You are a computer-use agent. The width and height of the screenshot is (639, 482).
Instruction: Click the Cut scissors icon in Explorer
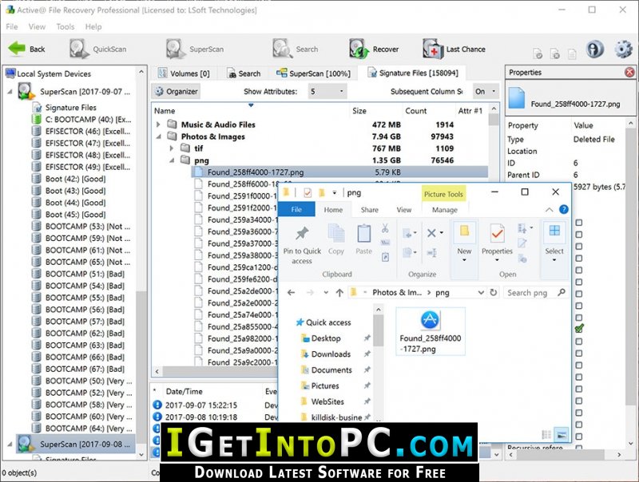point(385,228)
